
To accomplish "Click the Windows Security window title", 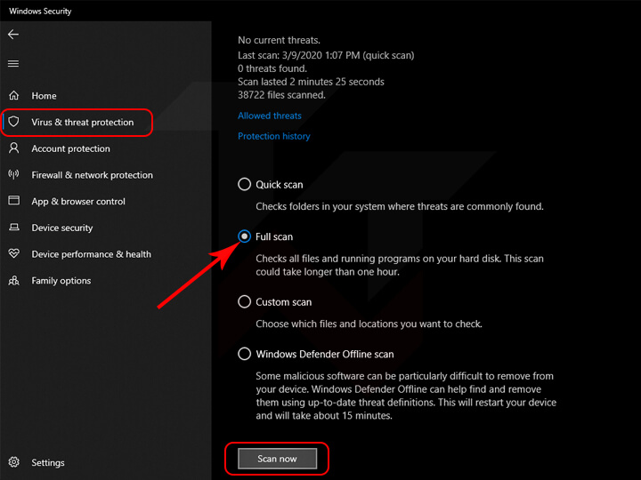I will point(40,11).
